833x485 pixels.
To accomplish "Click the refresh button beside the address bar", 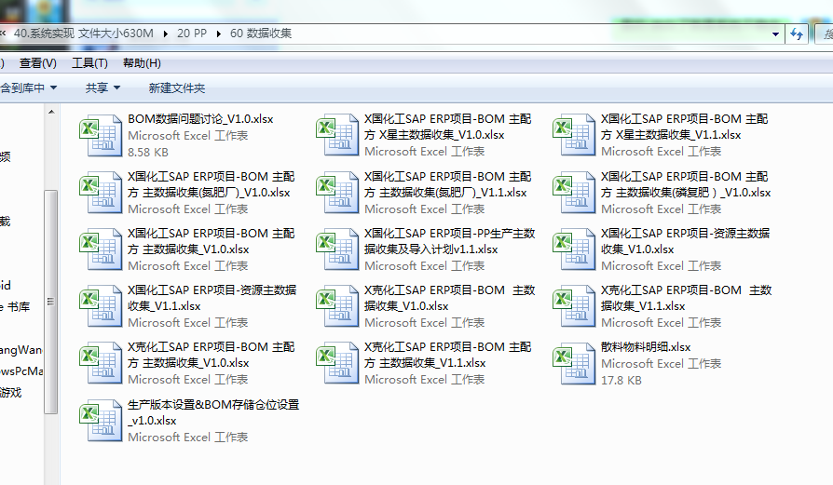I will (x=797, y=34).
